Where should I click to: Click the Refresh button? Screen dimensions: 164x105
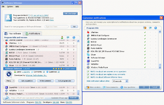74,98
